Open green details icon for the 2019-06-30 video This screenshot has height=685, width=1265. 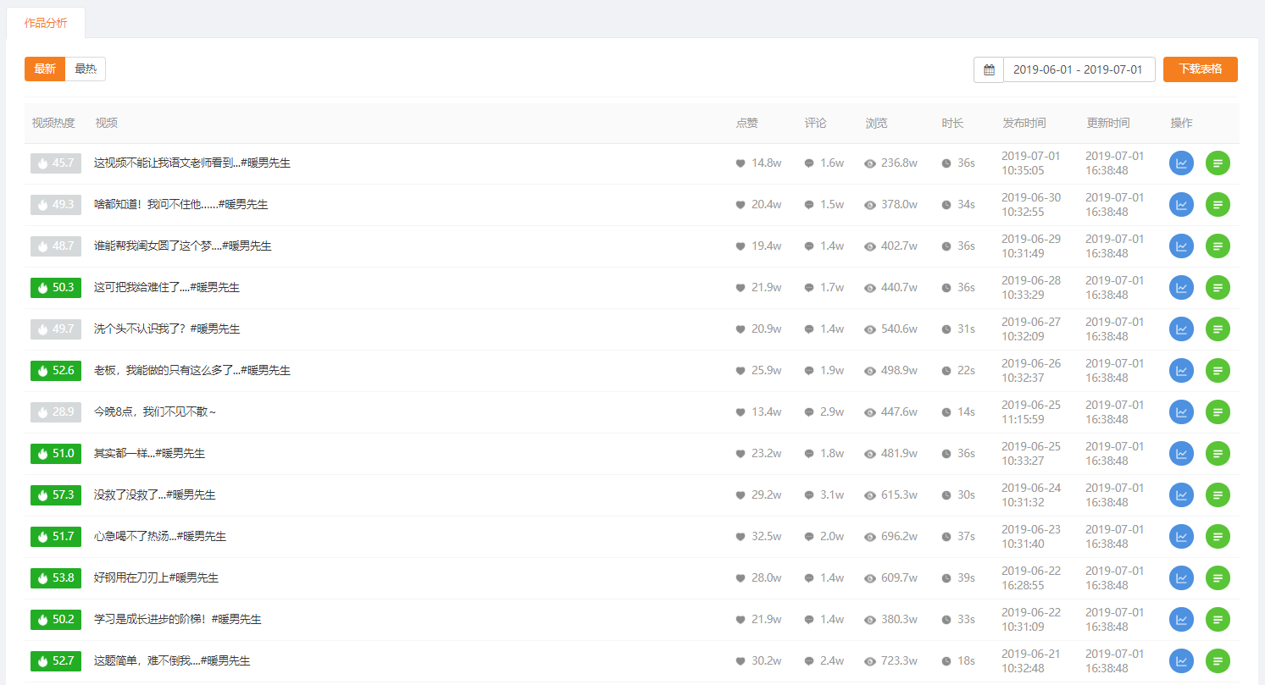pos(1218,205)
